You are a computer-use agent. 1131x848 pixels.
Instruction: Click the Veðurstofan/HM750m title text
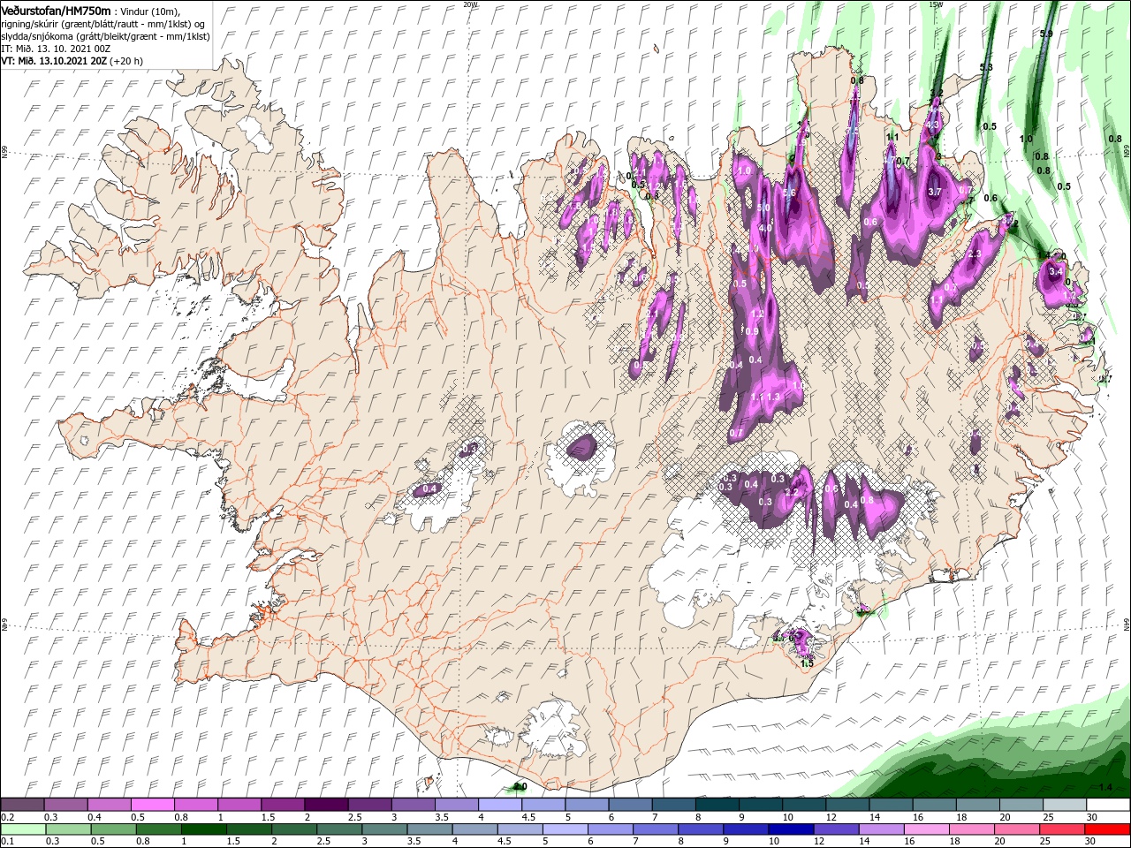coord(56,11)
